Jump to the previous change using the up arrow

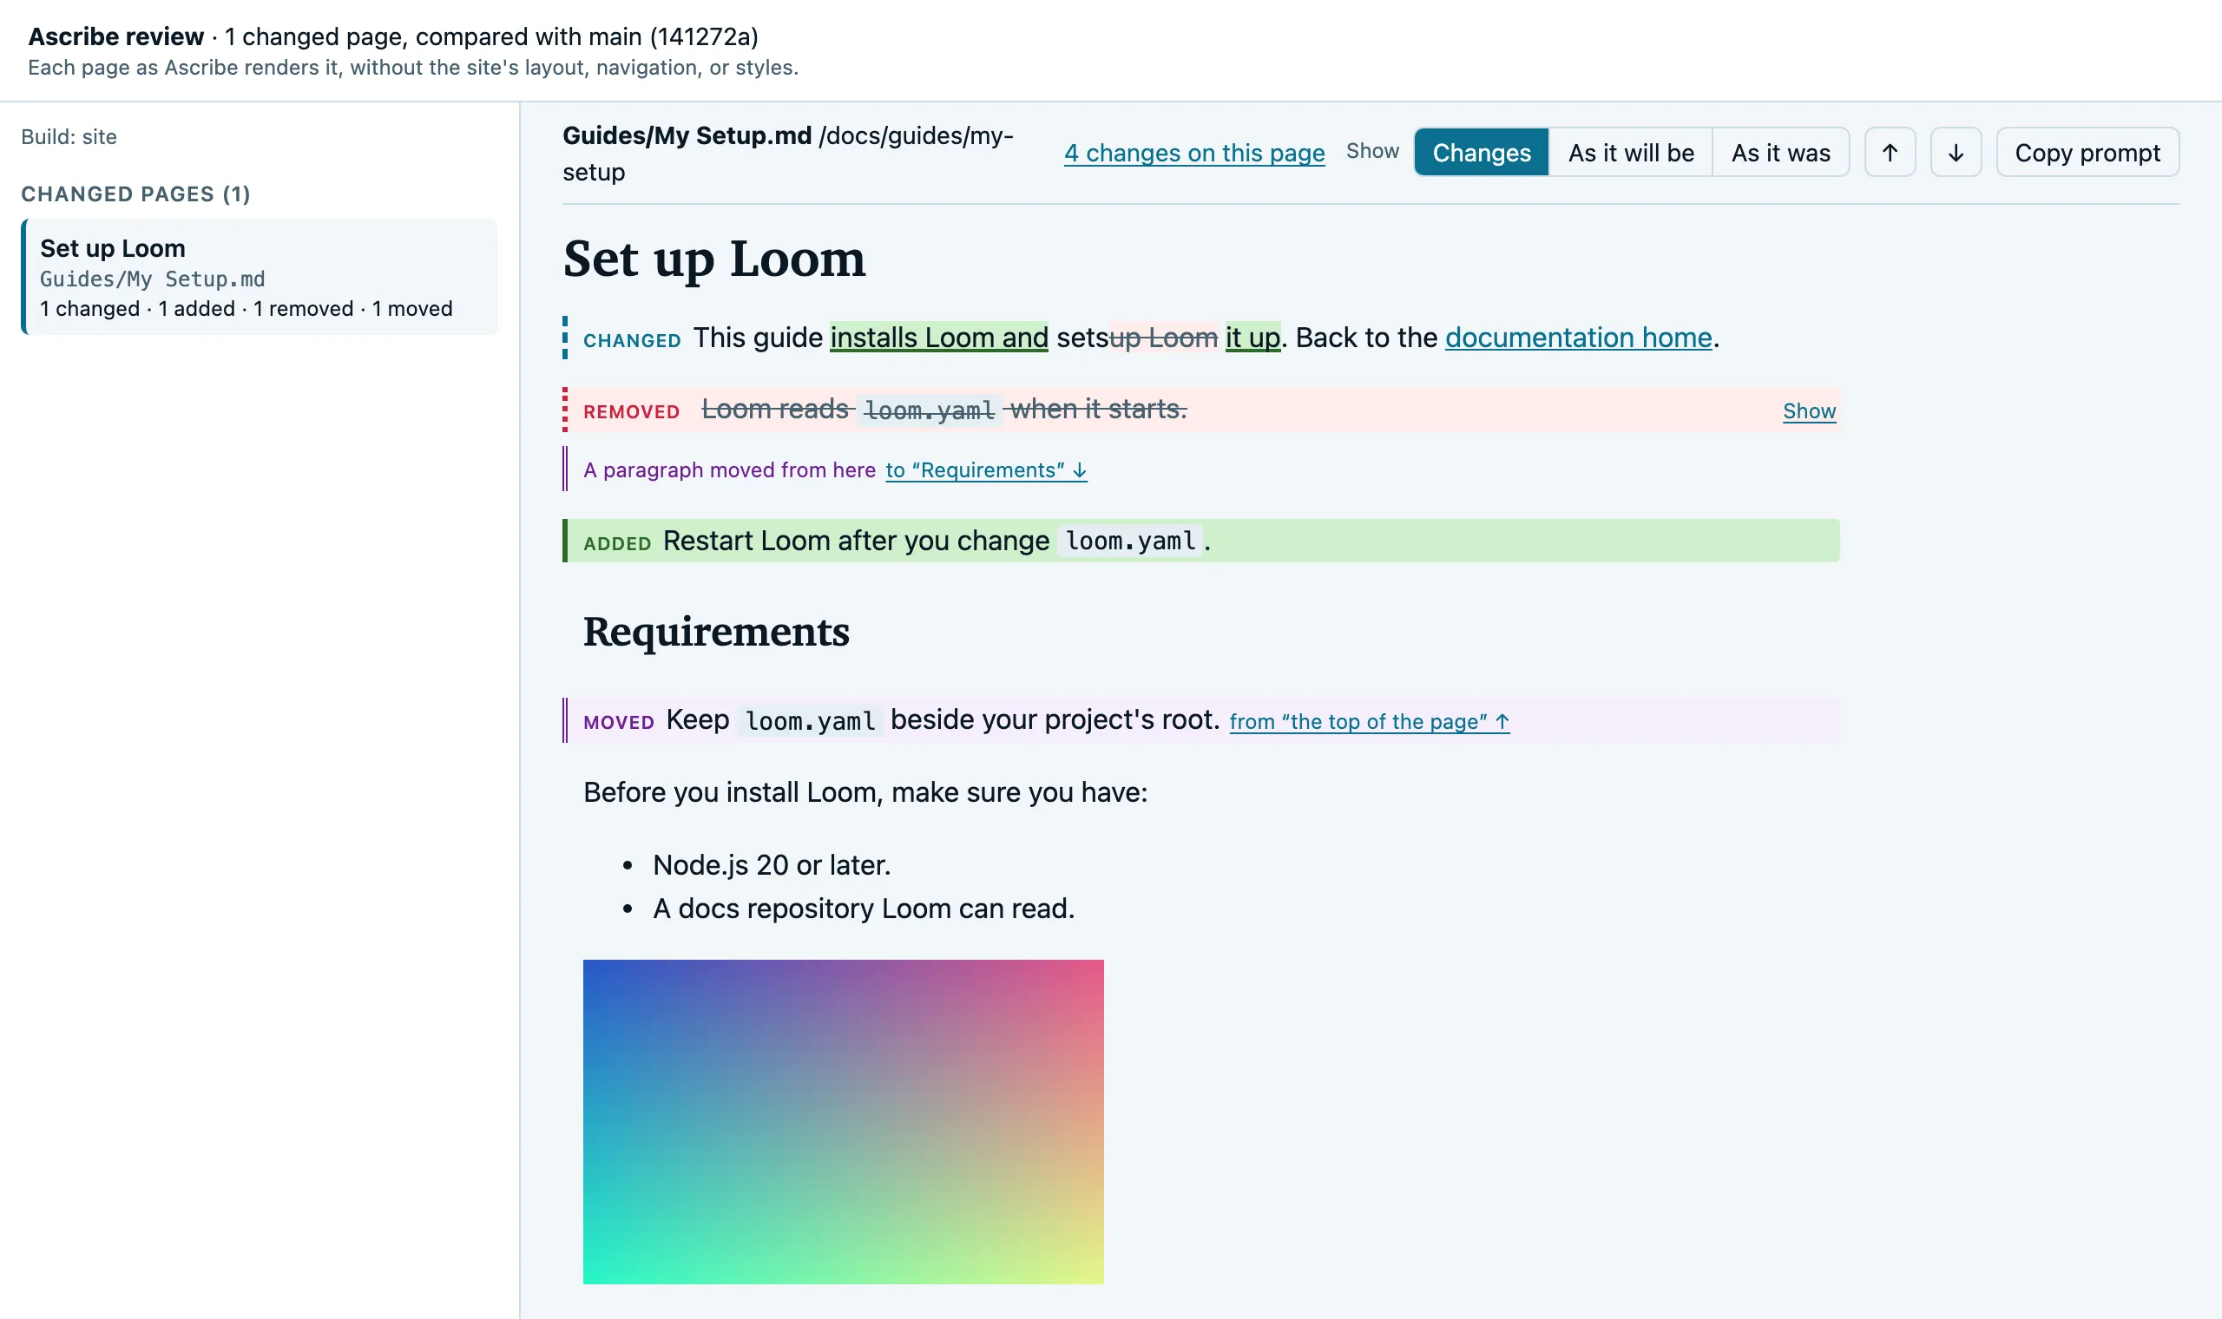[1890, 152]
